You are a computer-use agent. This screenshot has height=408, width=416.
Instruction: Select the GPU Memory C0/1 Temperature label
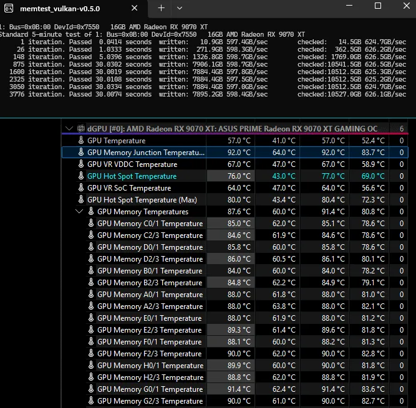click(150, 224)
